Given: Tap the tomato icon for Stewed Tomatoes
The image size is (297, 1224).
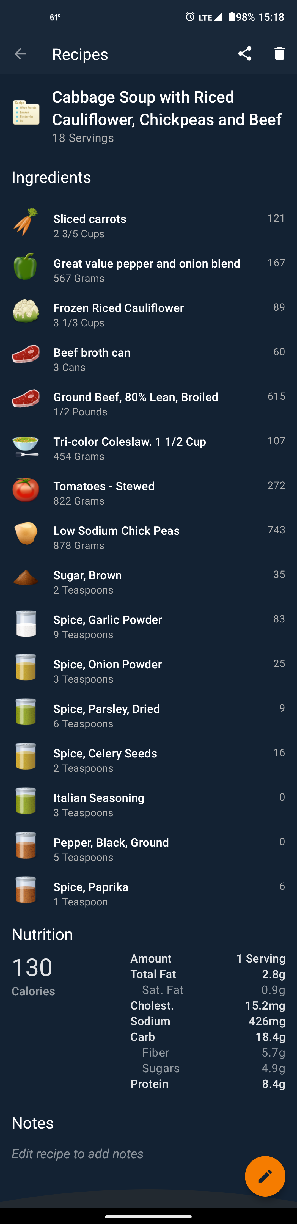Looking at the screenshot, I should coord(26,489).
